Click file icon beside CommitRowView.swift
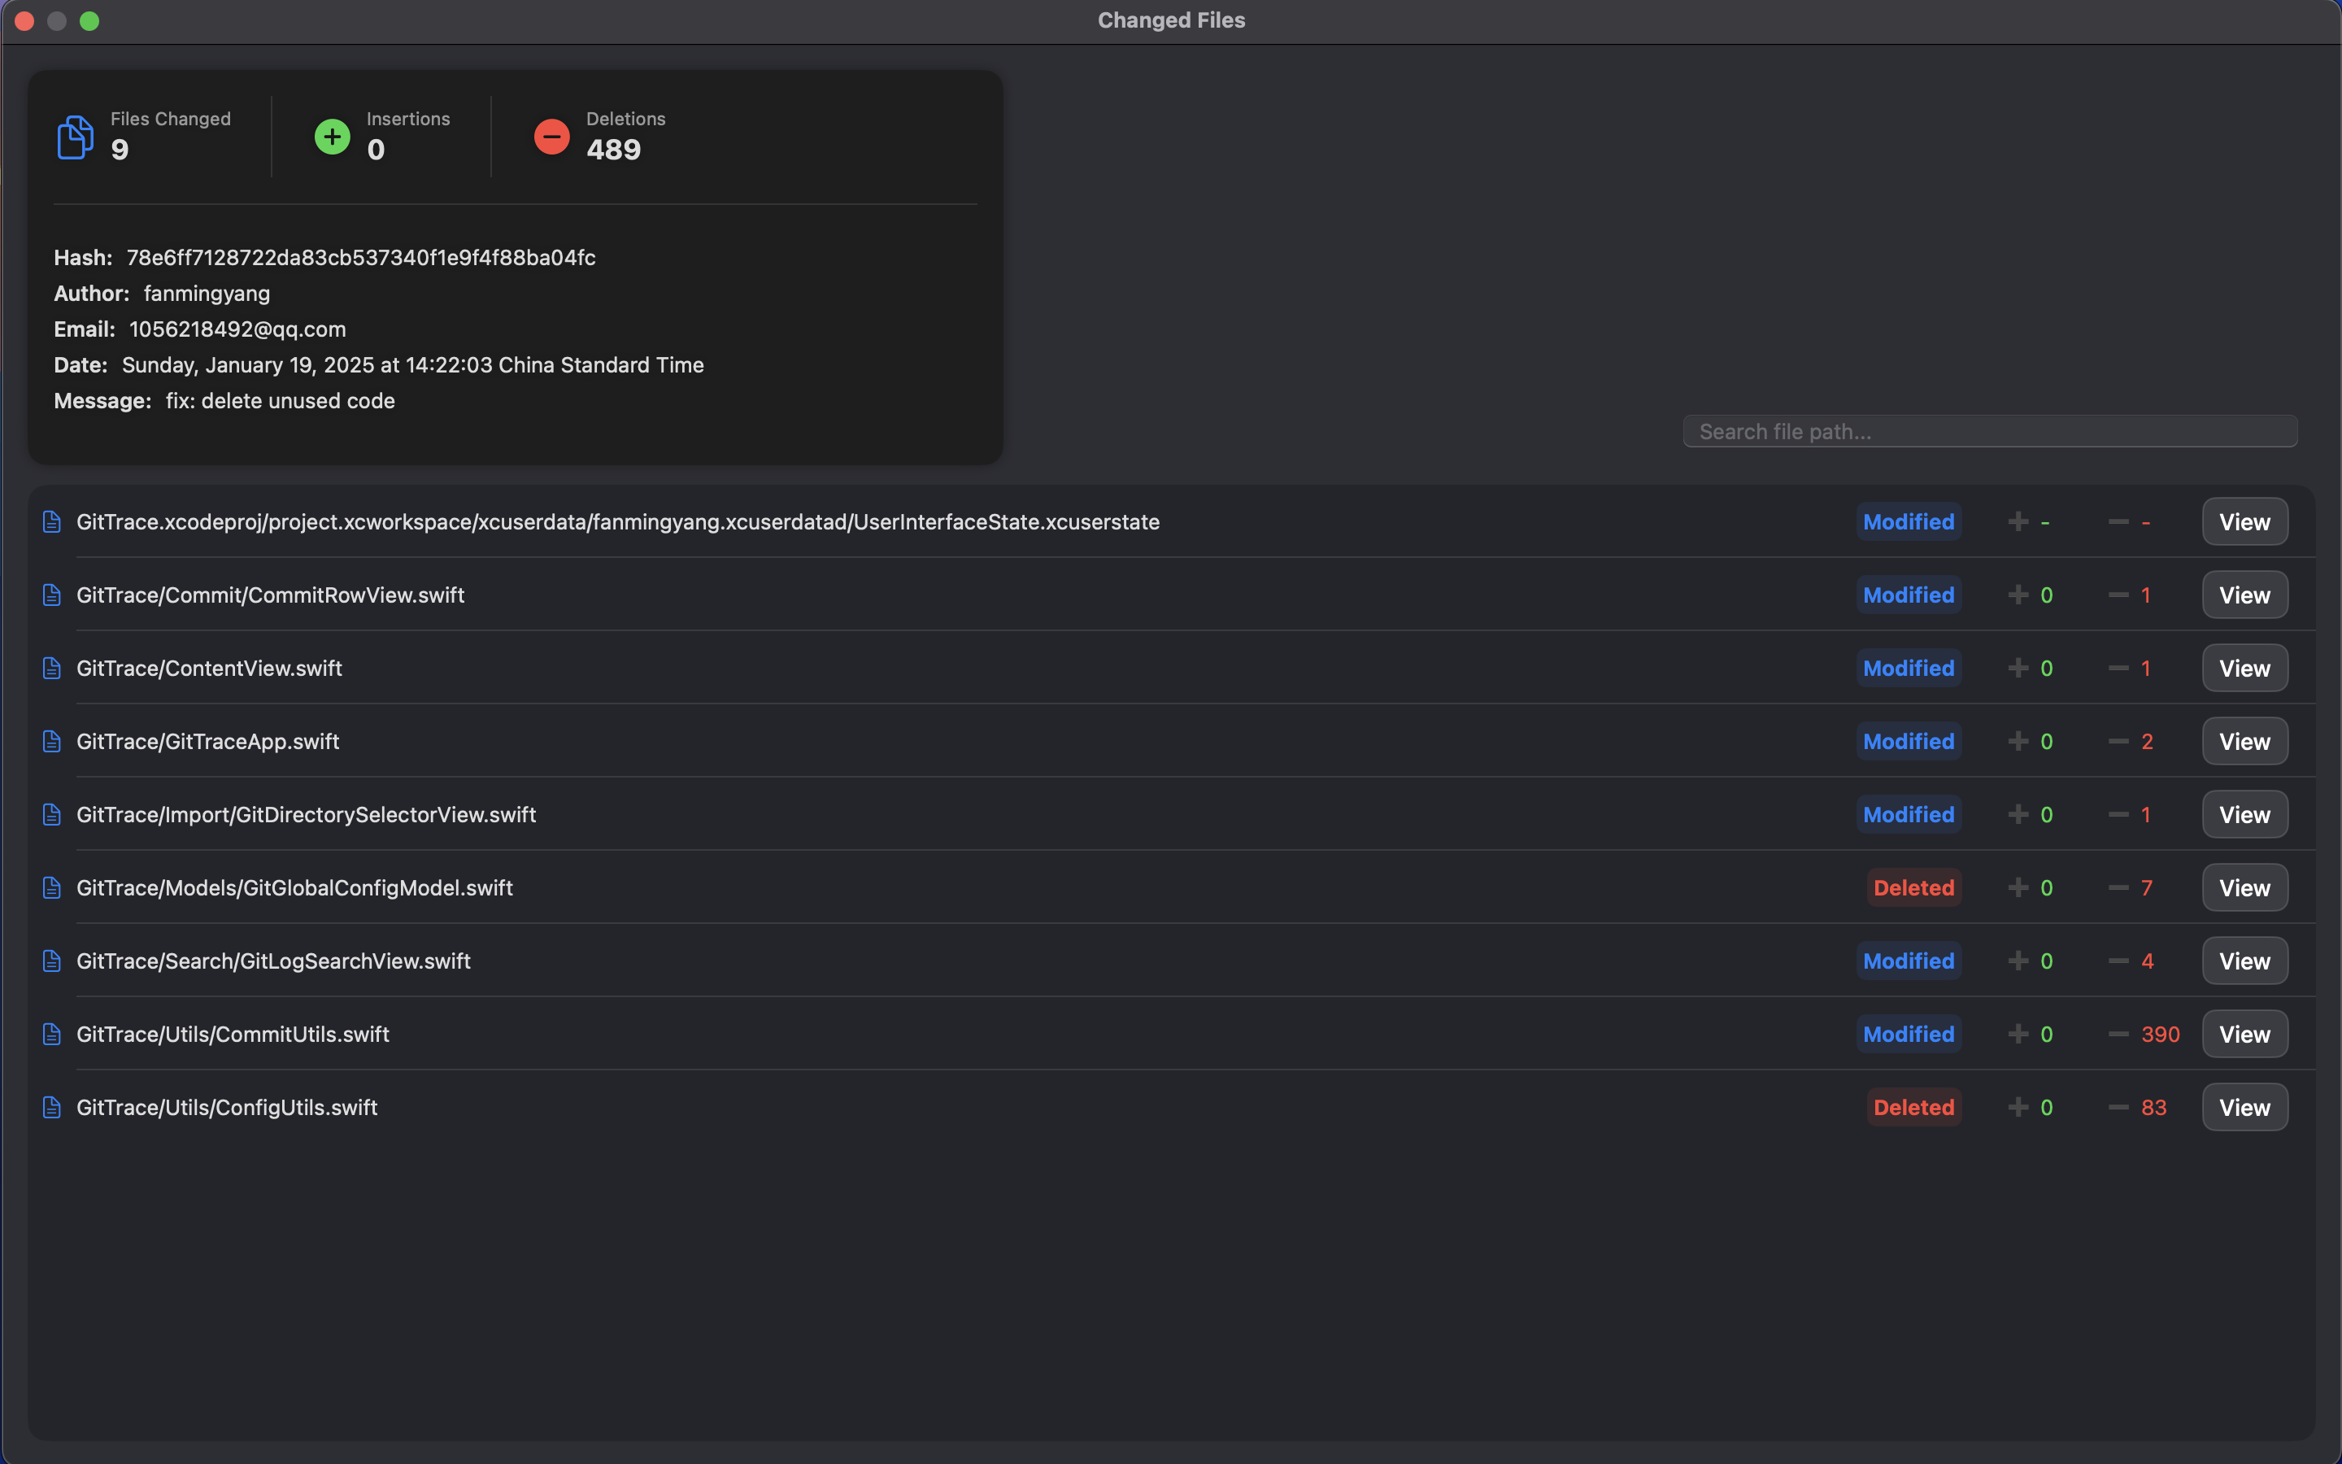The image size is (2342, 1464). [52, 595]
